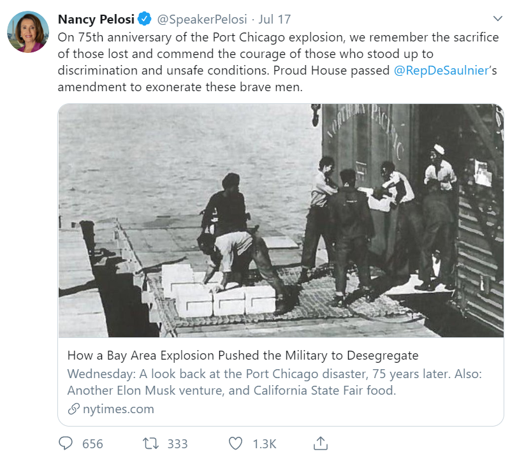The width and height of the screenshot is (510, 461).
Task: Click the blue verified badge
Action: (x=145, y=18)
